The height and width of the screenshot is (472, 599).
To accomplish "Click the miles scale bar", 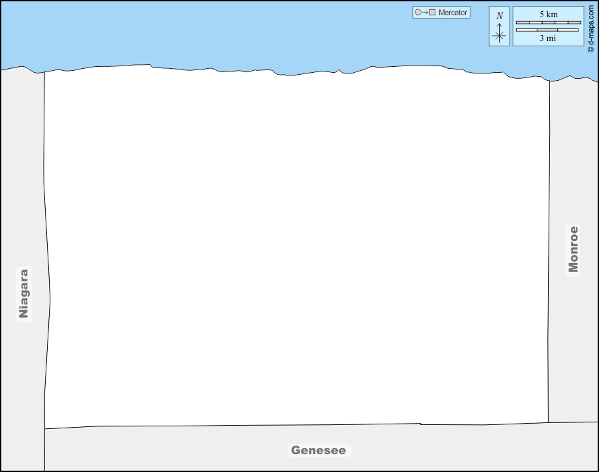I will (548, 30).
